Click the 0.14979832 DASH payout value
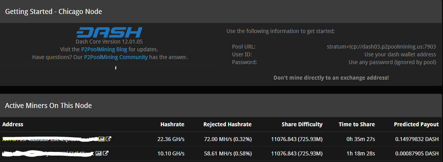This screenshot has height=162, width=443. point(417,139)
